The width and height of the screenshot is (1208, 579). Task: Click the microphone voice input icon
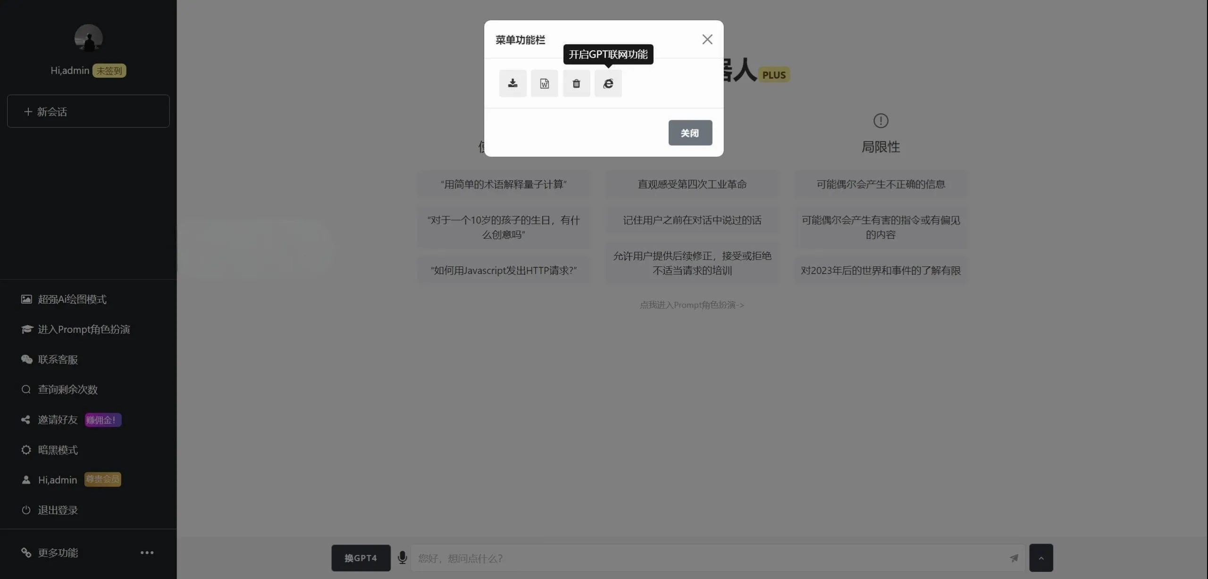(402, 558)
